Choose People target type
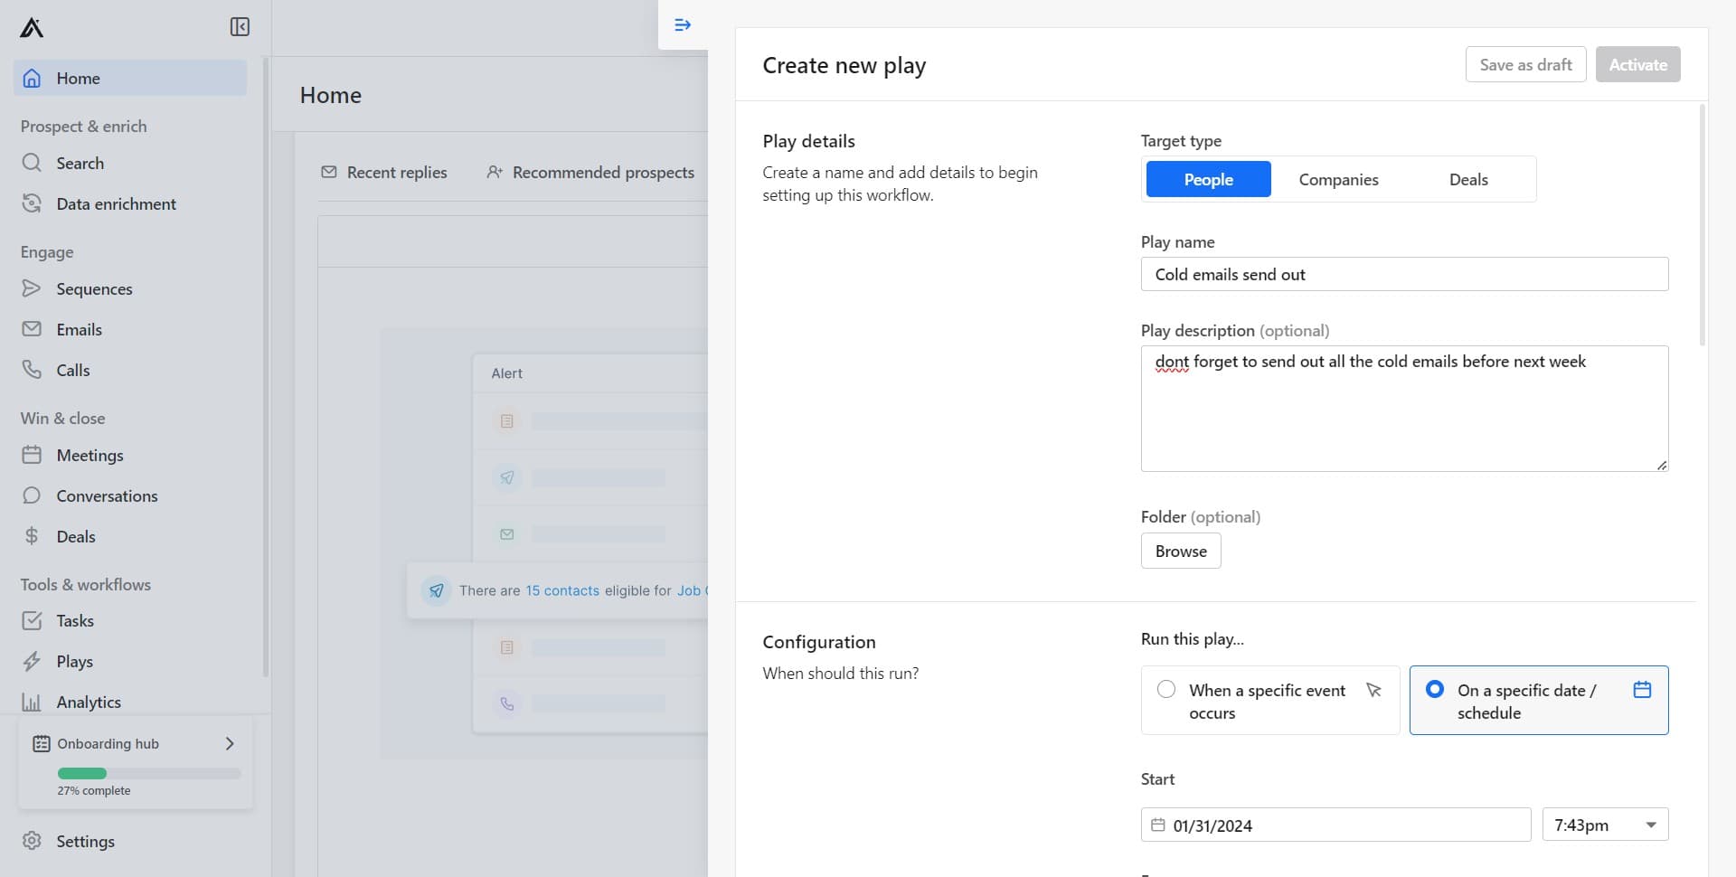The height and width of the screenshot is (877, 1736). coord(1208,180)
